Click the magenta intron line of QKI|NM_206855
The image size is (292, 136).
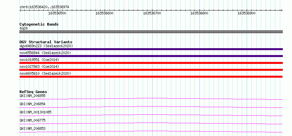click(151, 98)
